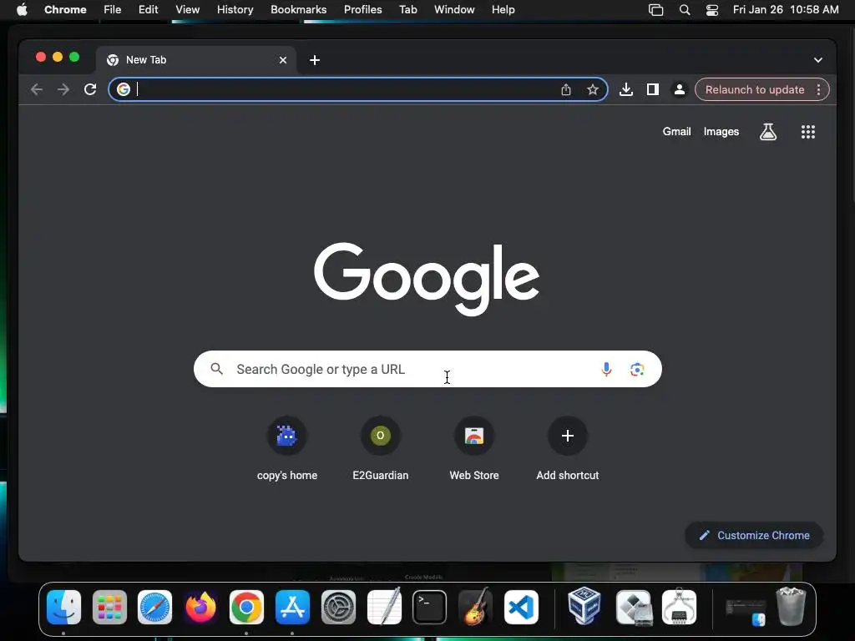Select the New Tab tab

(x=196, y=60)
